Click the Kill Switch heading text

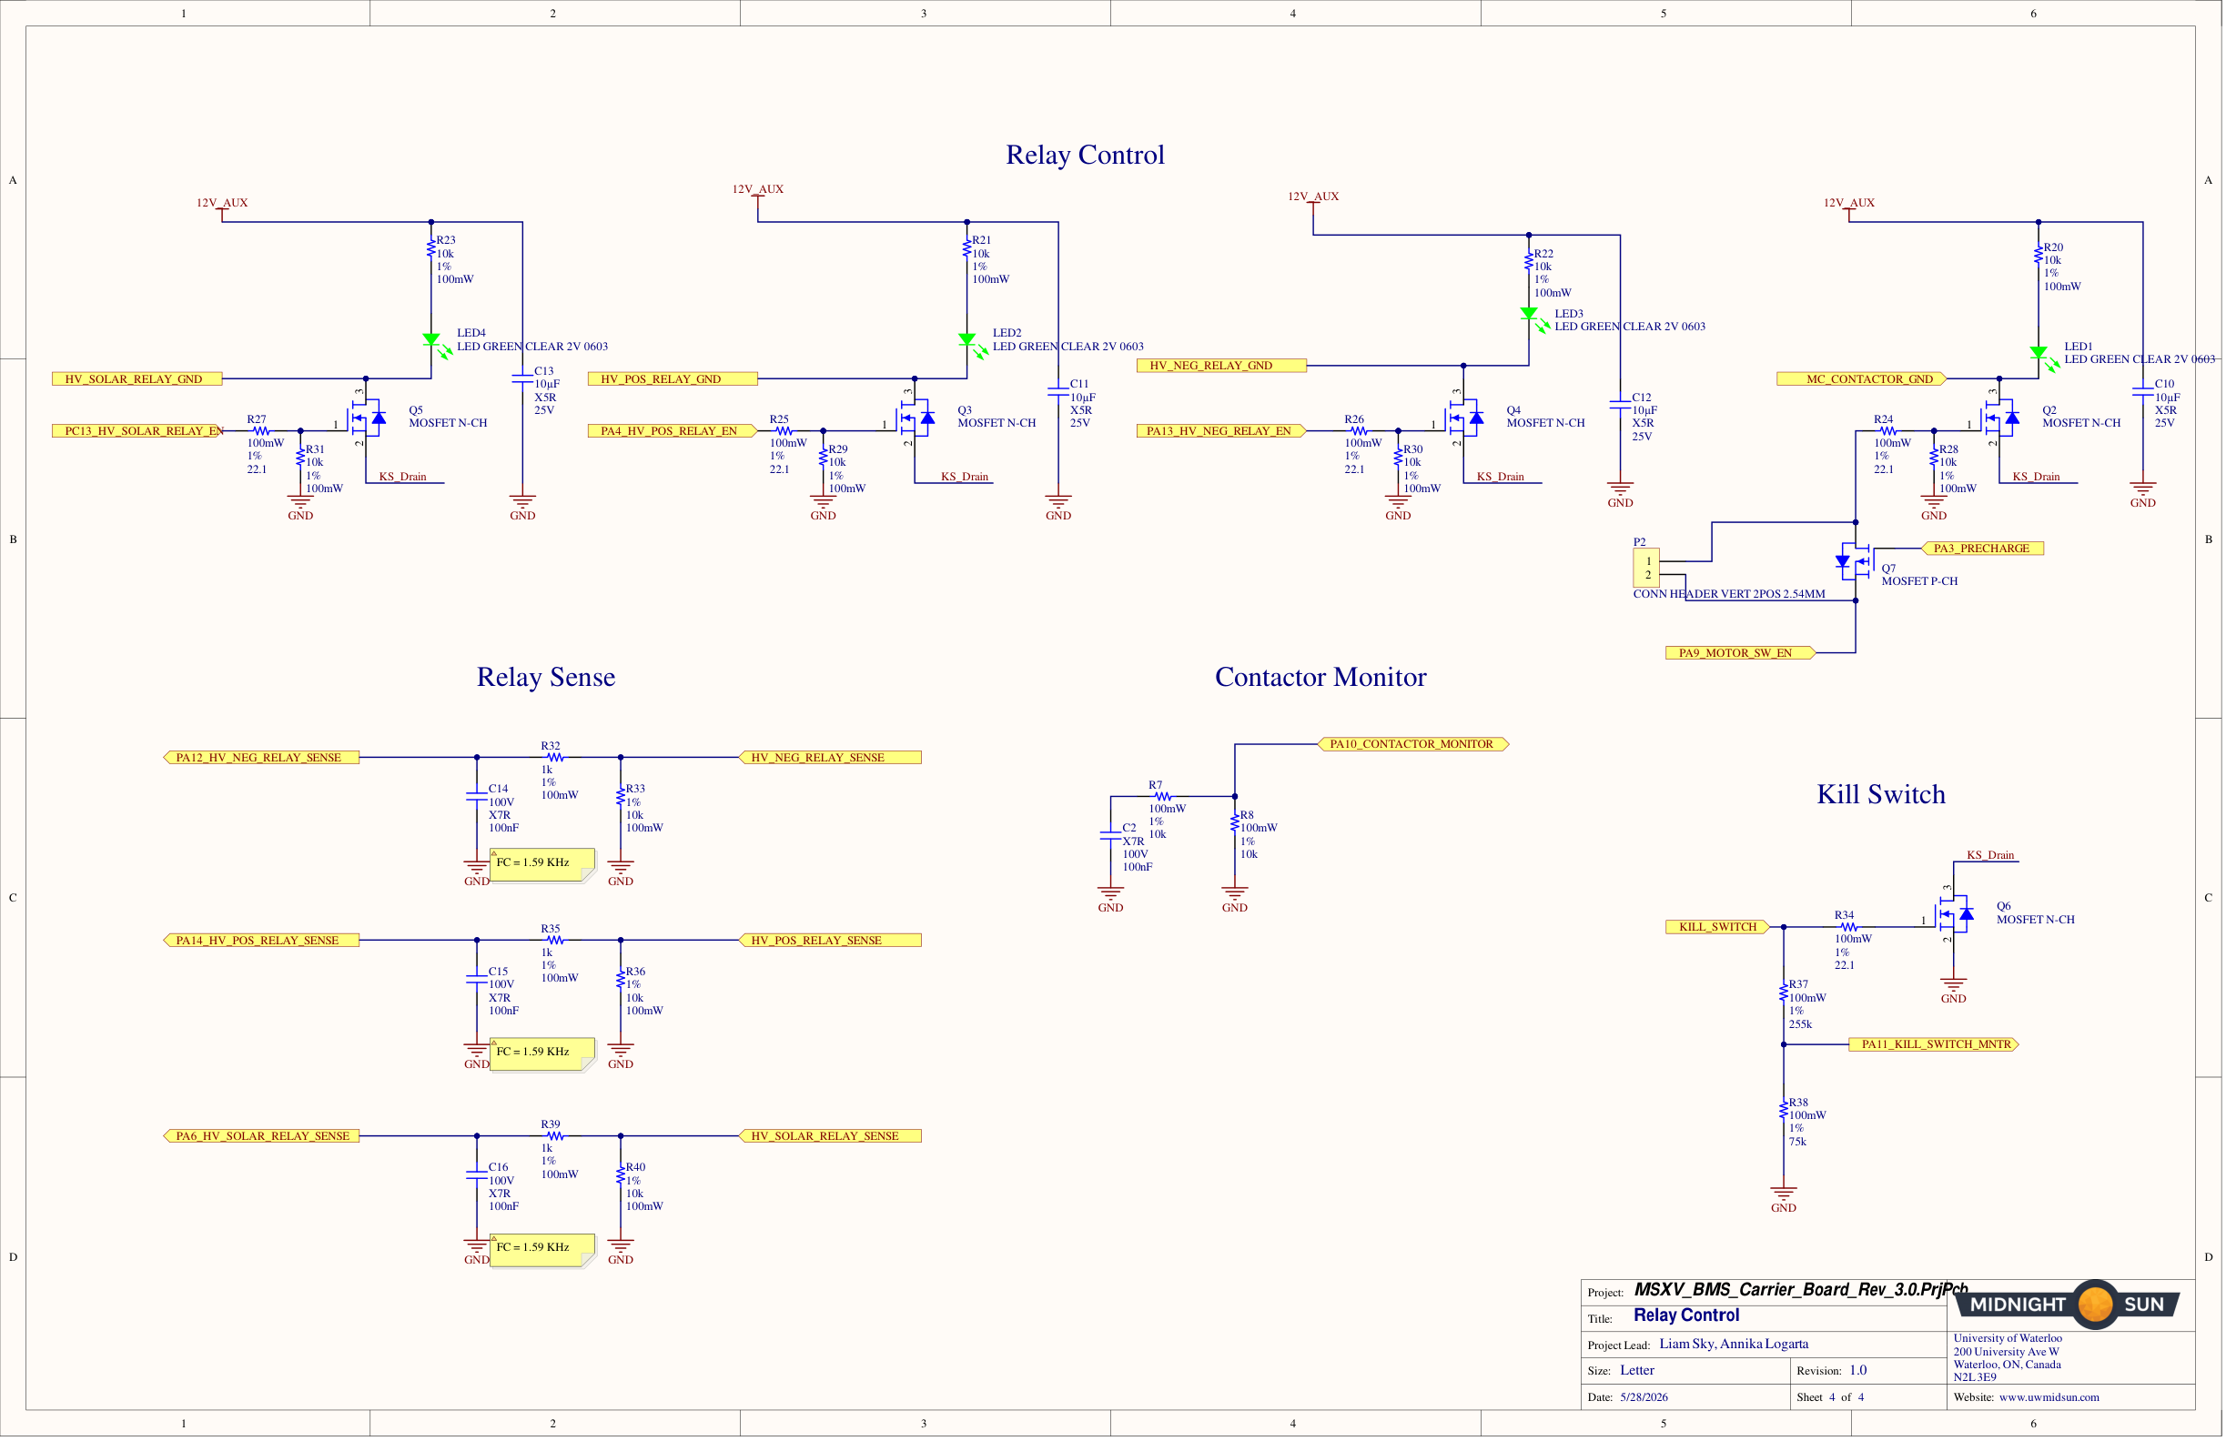(1881, 794)
